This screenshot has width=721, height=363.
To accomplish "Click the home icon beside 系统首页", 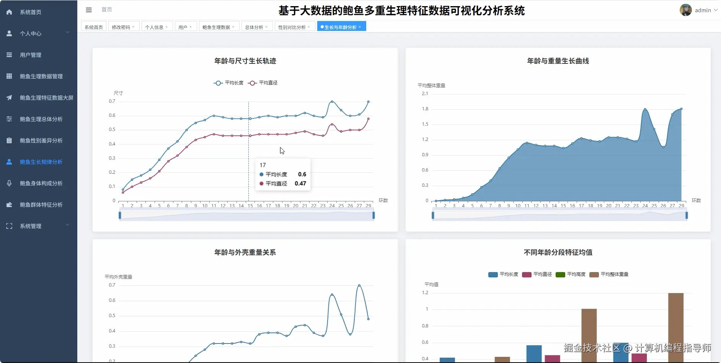I will tap(9, 12).
